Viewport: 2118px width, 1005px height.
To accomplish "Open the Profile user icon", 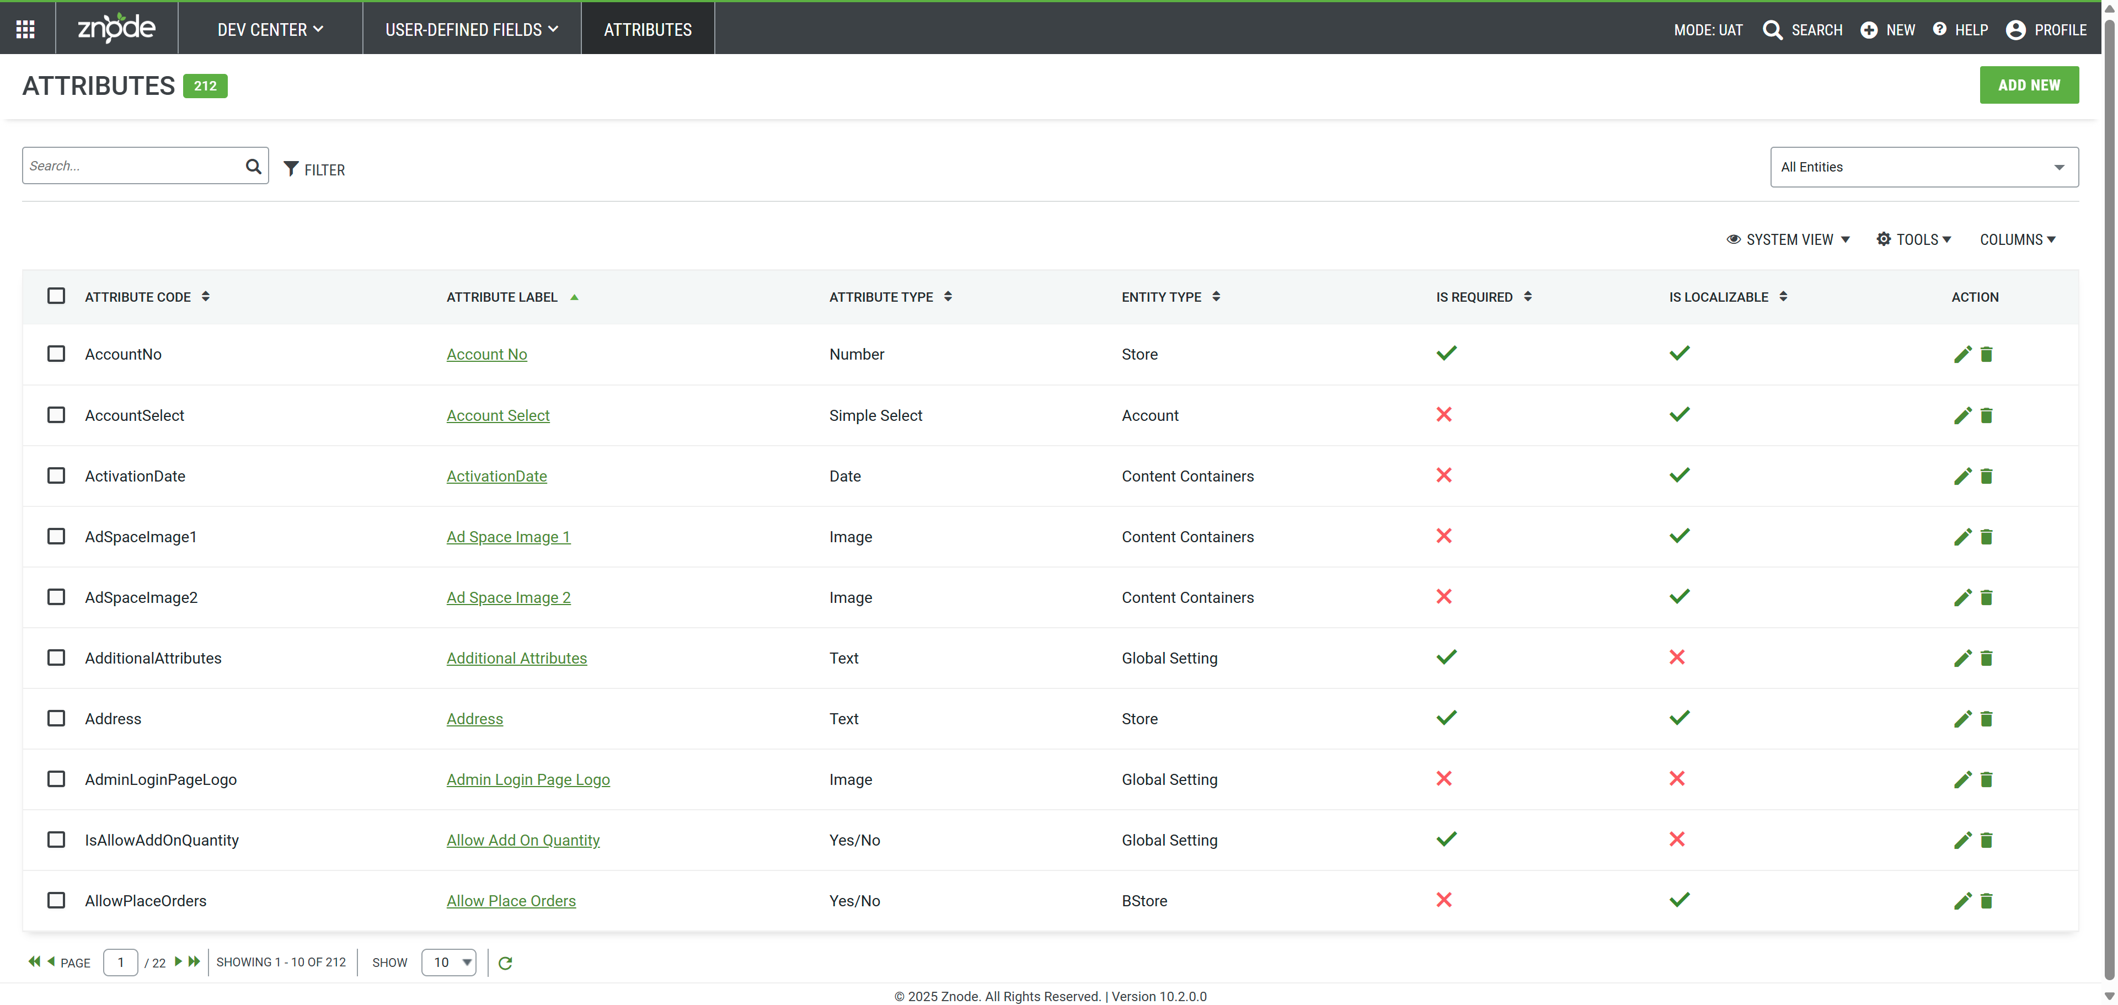I will [2015, 30].
